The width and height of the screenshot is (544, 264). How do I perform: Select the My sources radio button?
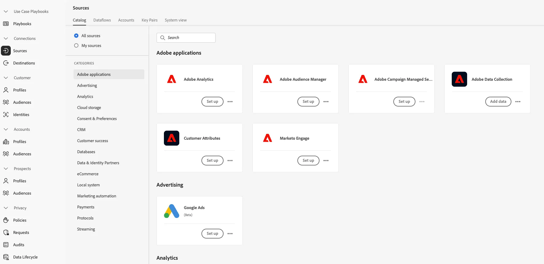point(76,45)
